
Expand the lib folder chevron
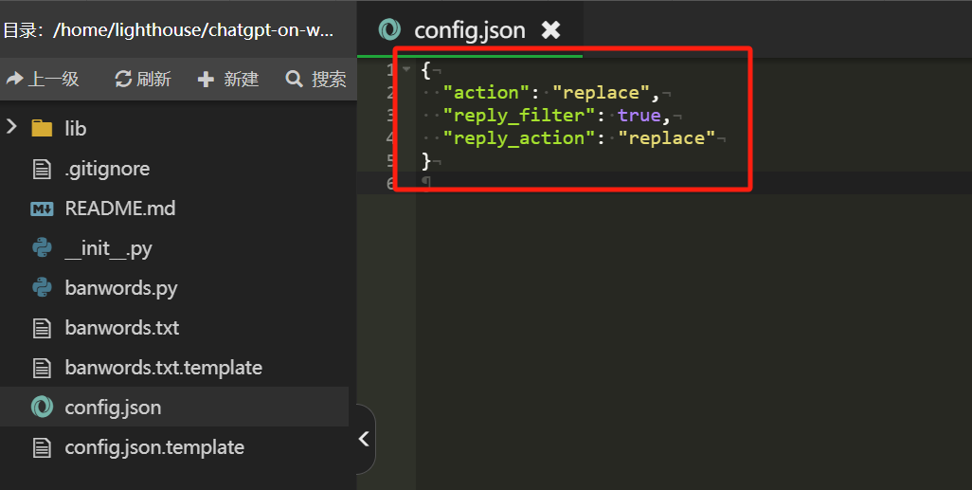coord(12,127)
